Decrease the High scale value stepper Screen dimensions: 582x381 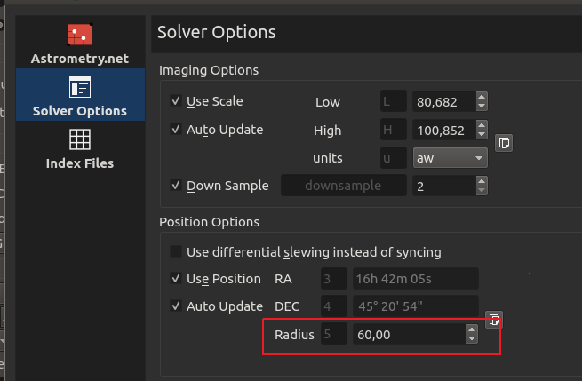(x=482, y=135)
